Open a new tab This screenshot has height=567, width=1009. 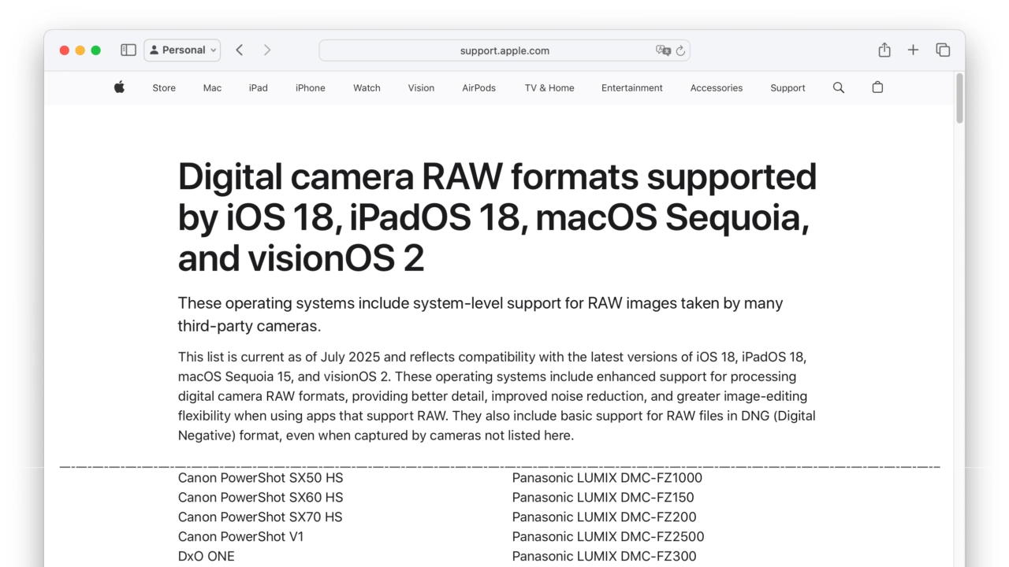[913, 50]
